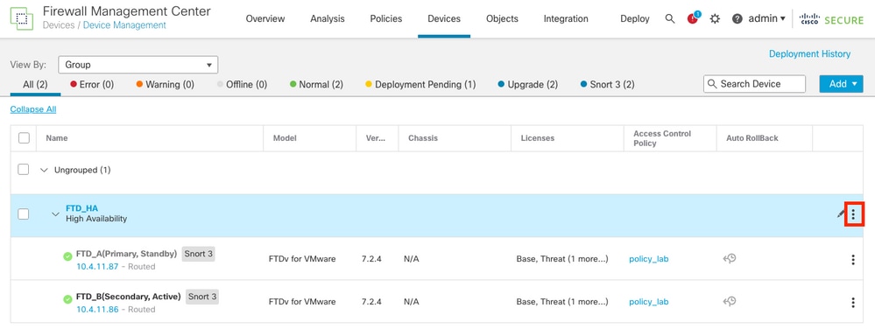The image size is (875, 329).
Task: Click the Collapse All link
Action: tap(33, 109)
